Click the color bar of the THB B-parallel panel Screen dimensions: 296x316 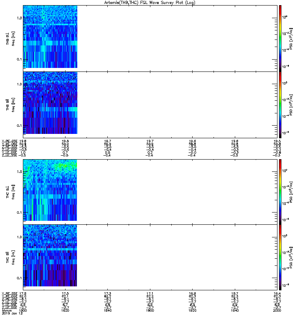tap(280, 105)
